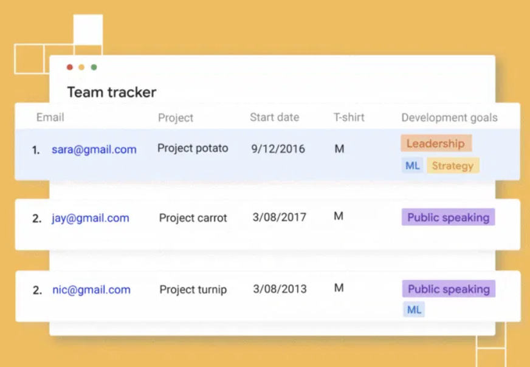Click the jay@gmail.com email link
The image size is (530, 367).
(x=90, y=218)
